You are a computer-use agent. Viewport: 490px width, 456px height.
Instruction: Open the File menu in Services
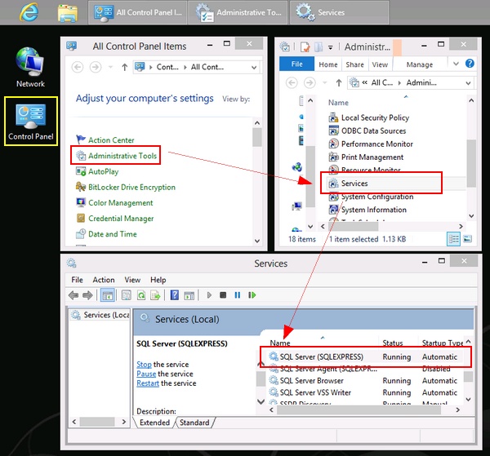pos(77,280)
